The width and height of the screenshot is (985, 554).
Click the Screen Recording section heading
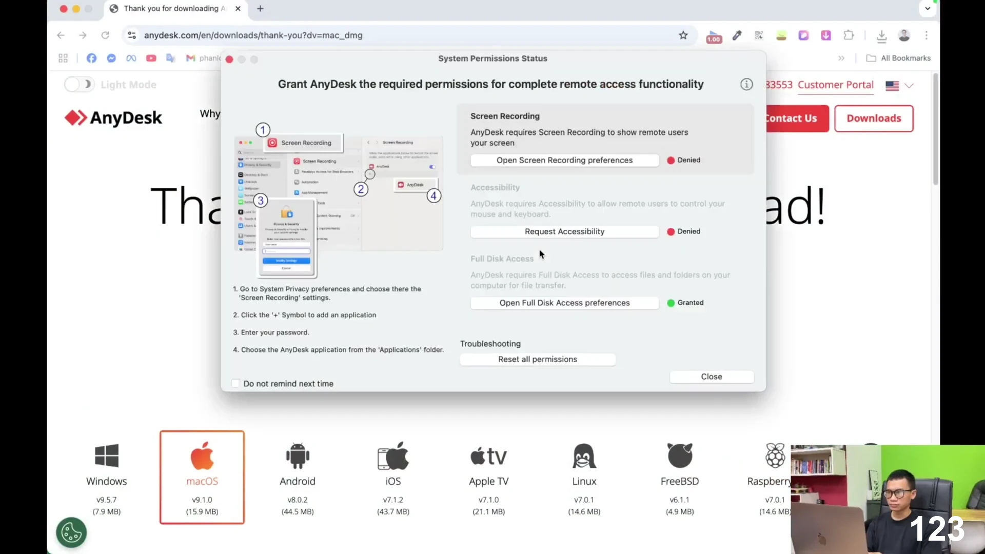tap(505, 116)
